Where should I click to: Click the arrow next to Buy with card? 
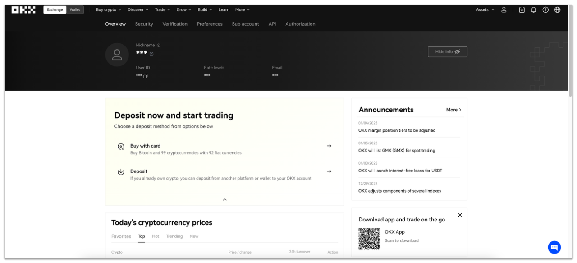coord(329,146)
